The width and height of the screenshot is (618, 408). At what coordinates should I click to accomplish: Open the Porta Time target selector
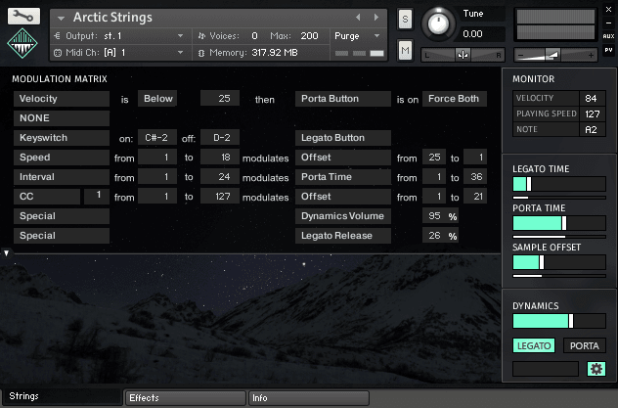(343, 177)
